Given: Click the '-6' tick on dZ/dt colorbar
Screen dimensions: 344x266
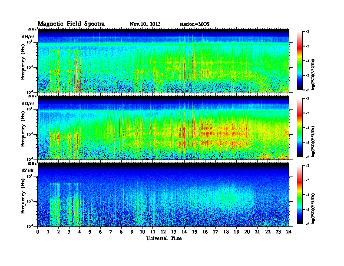Looking at the screenshot, I should click(x=308, y=224).
